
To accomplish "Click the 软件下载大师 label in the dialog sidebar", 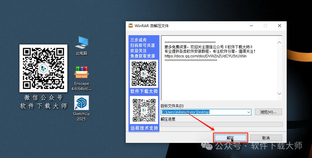I will point(144,91).
